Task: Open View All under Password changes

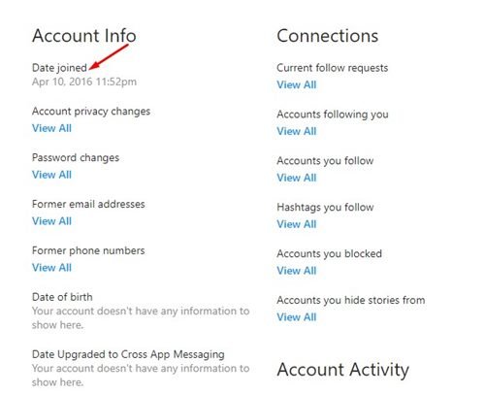Action: (x=51, y=175)
